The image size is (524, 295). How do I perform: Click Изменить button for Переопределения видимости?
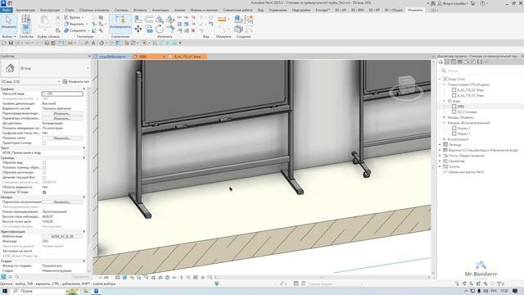click(x=62, y=113)
